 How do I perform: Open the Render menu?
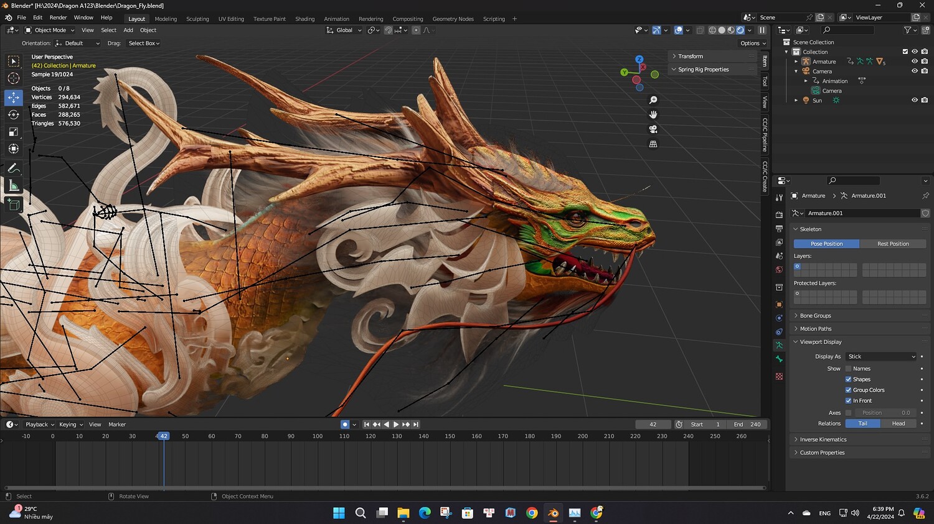[58, 17]
